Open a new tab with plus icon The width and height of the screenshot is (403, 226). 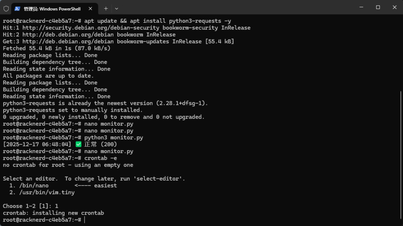click(x=106, y=8)
